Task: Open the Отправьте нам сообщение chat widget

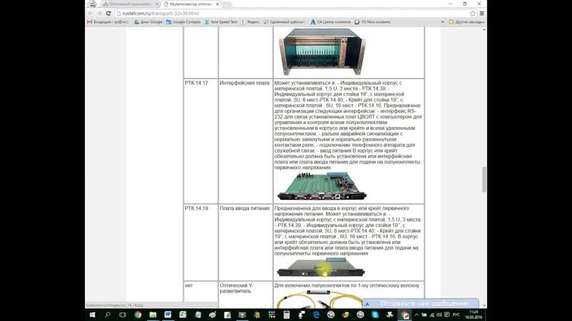Action: pyautogui.click(x=420, y=304)
